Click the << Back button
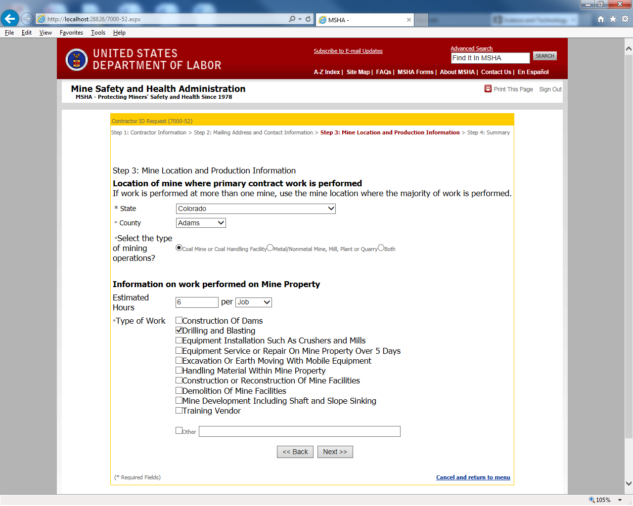This screenshot has height=506, width=633. 295,452
